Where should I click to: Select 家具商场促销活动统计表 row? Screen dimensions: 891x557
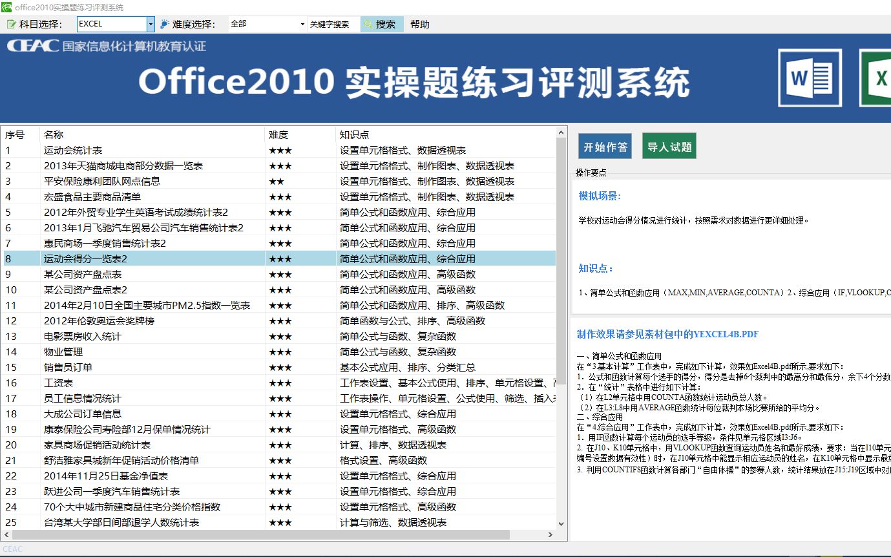pos(278,445)
